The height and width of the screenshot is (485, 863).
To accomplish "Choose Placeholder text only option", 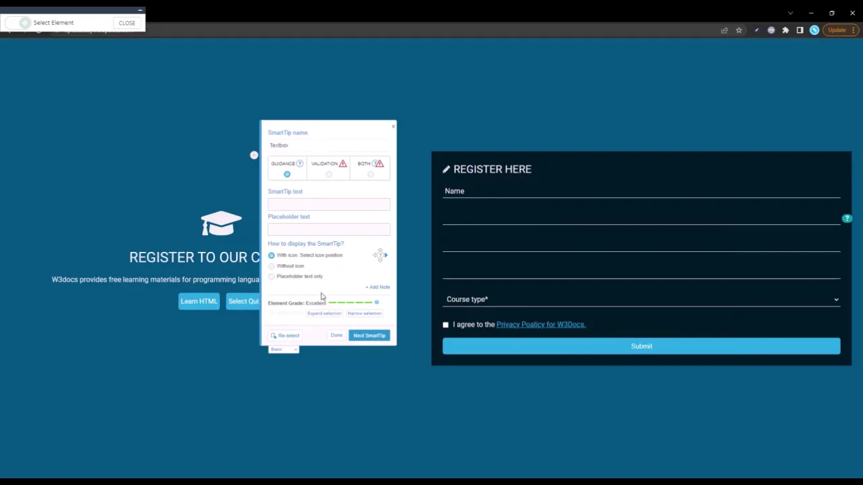I will click(271, 276).
